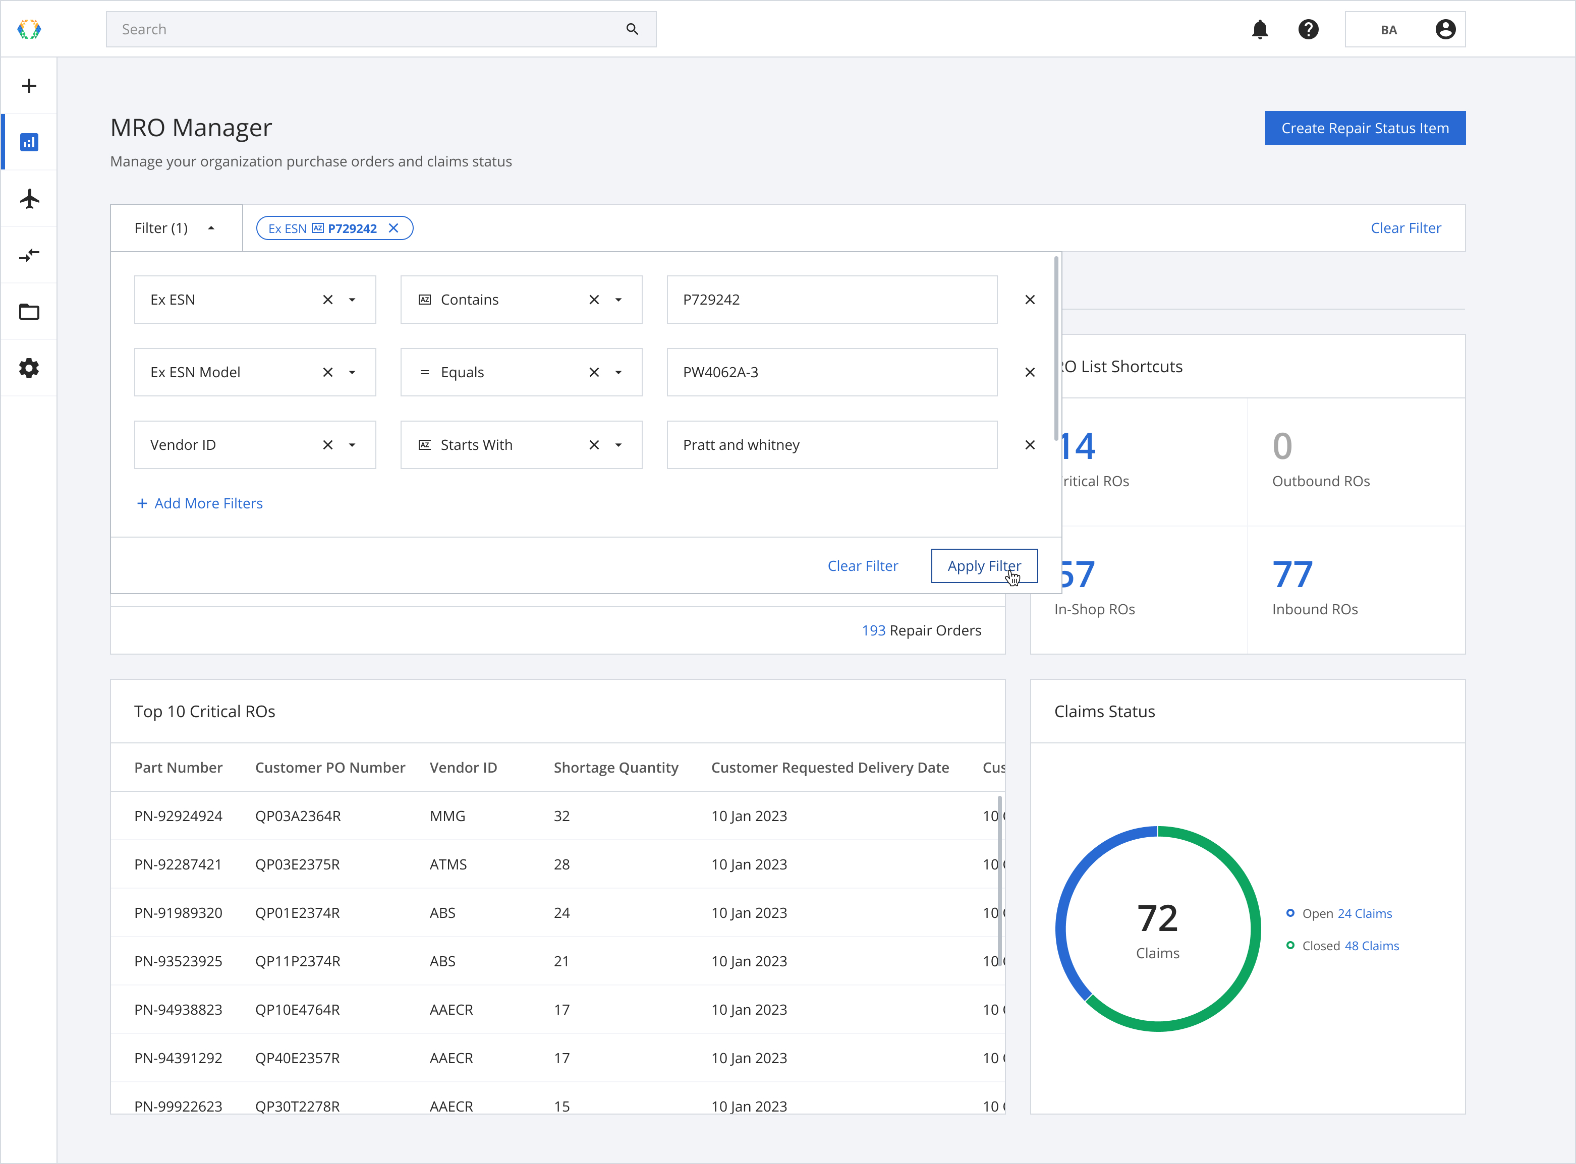This screenshot has width=1576, height=1164.
Task: Click the Create Repair Status Item button
Action: 1365,128
